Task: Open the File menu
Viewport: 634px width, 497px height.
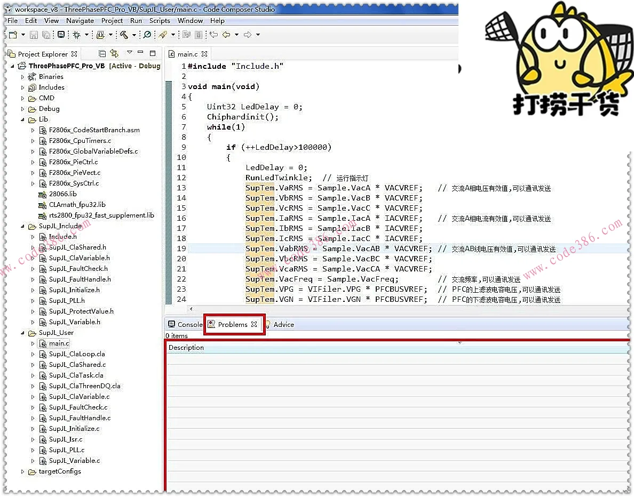Action: (12, 21)
